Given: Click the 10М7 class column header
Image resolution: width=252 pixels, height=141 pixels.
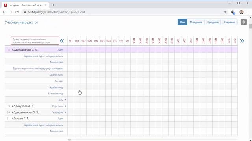Looking at the screenshot, I should coord(172,41).
